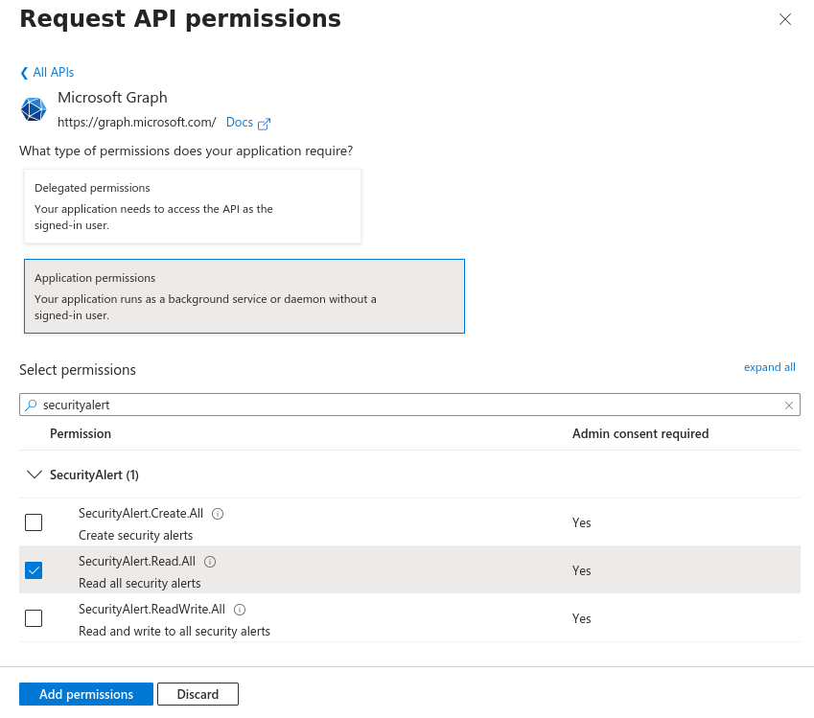Click the Microsoft Graph title text
This screenshot has height=718, width=814.
point(112,98)
